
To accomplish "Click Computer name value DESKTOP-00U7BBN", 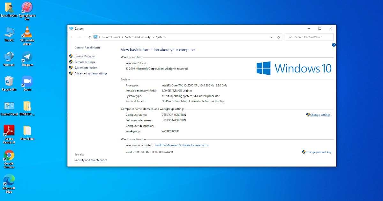I will pyautogui.click(x=174, y=115).
